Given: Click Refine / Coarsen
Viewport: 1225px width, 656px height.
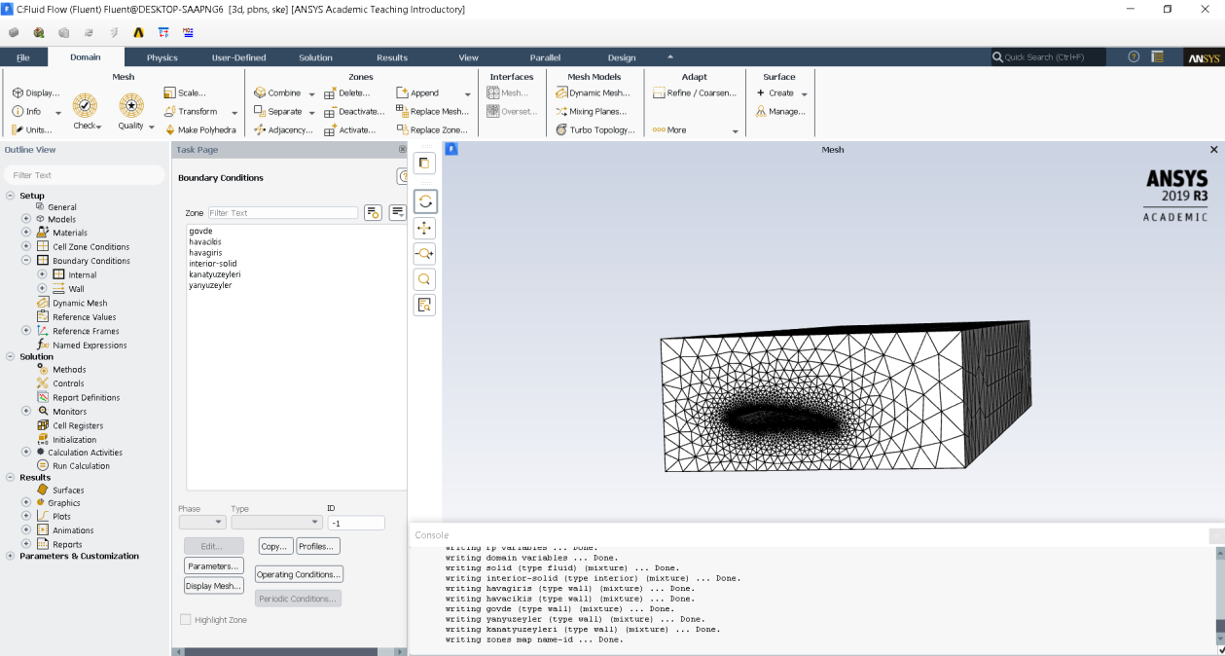Looking at the screenshot, I should point(693,93).
